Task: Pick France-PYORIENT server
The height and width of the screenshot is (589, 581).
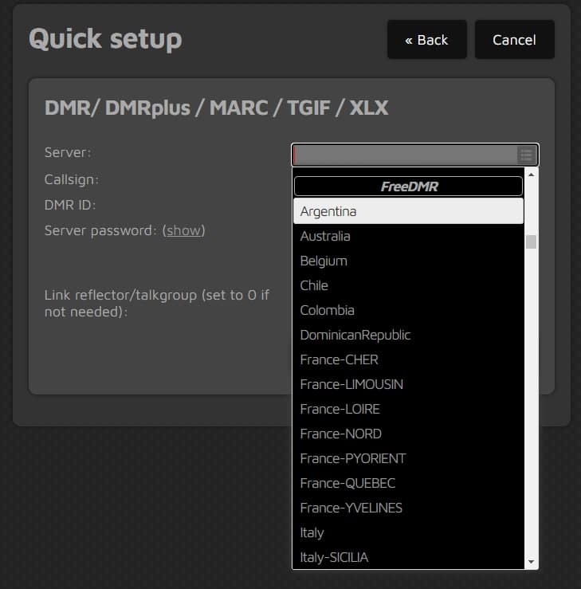Action: [x=408, y=458]
